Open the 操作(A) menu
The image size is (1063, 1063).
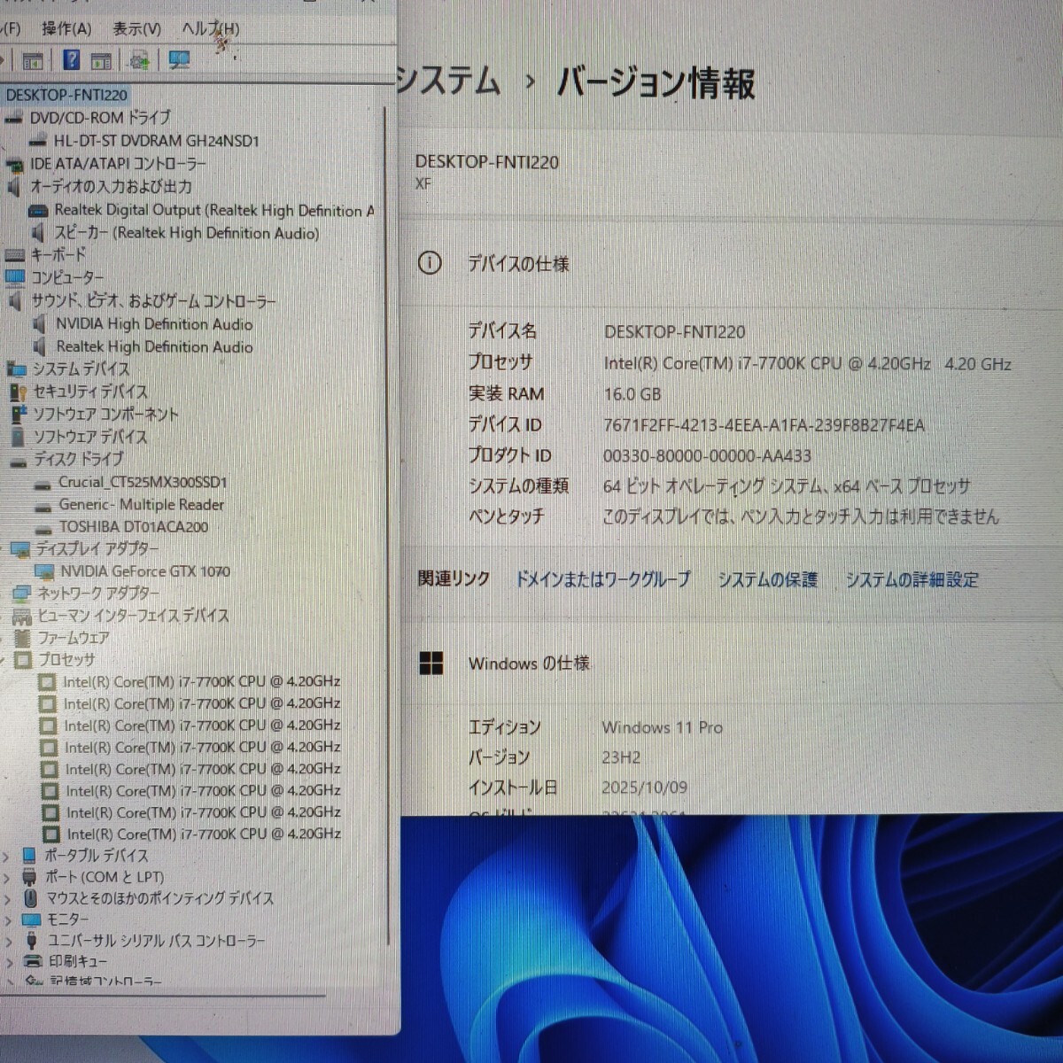(66, 29)
